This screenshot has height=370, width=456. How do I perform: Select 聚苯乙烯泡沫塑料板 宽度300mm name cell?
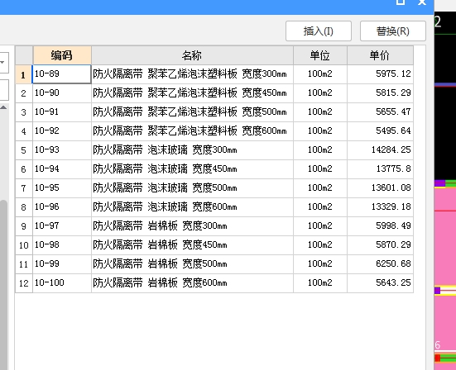click(x=192, y=74)
